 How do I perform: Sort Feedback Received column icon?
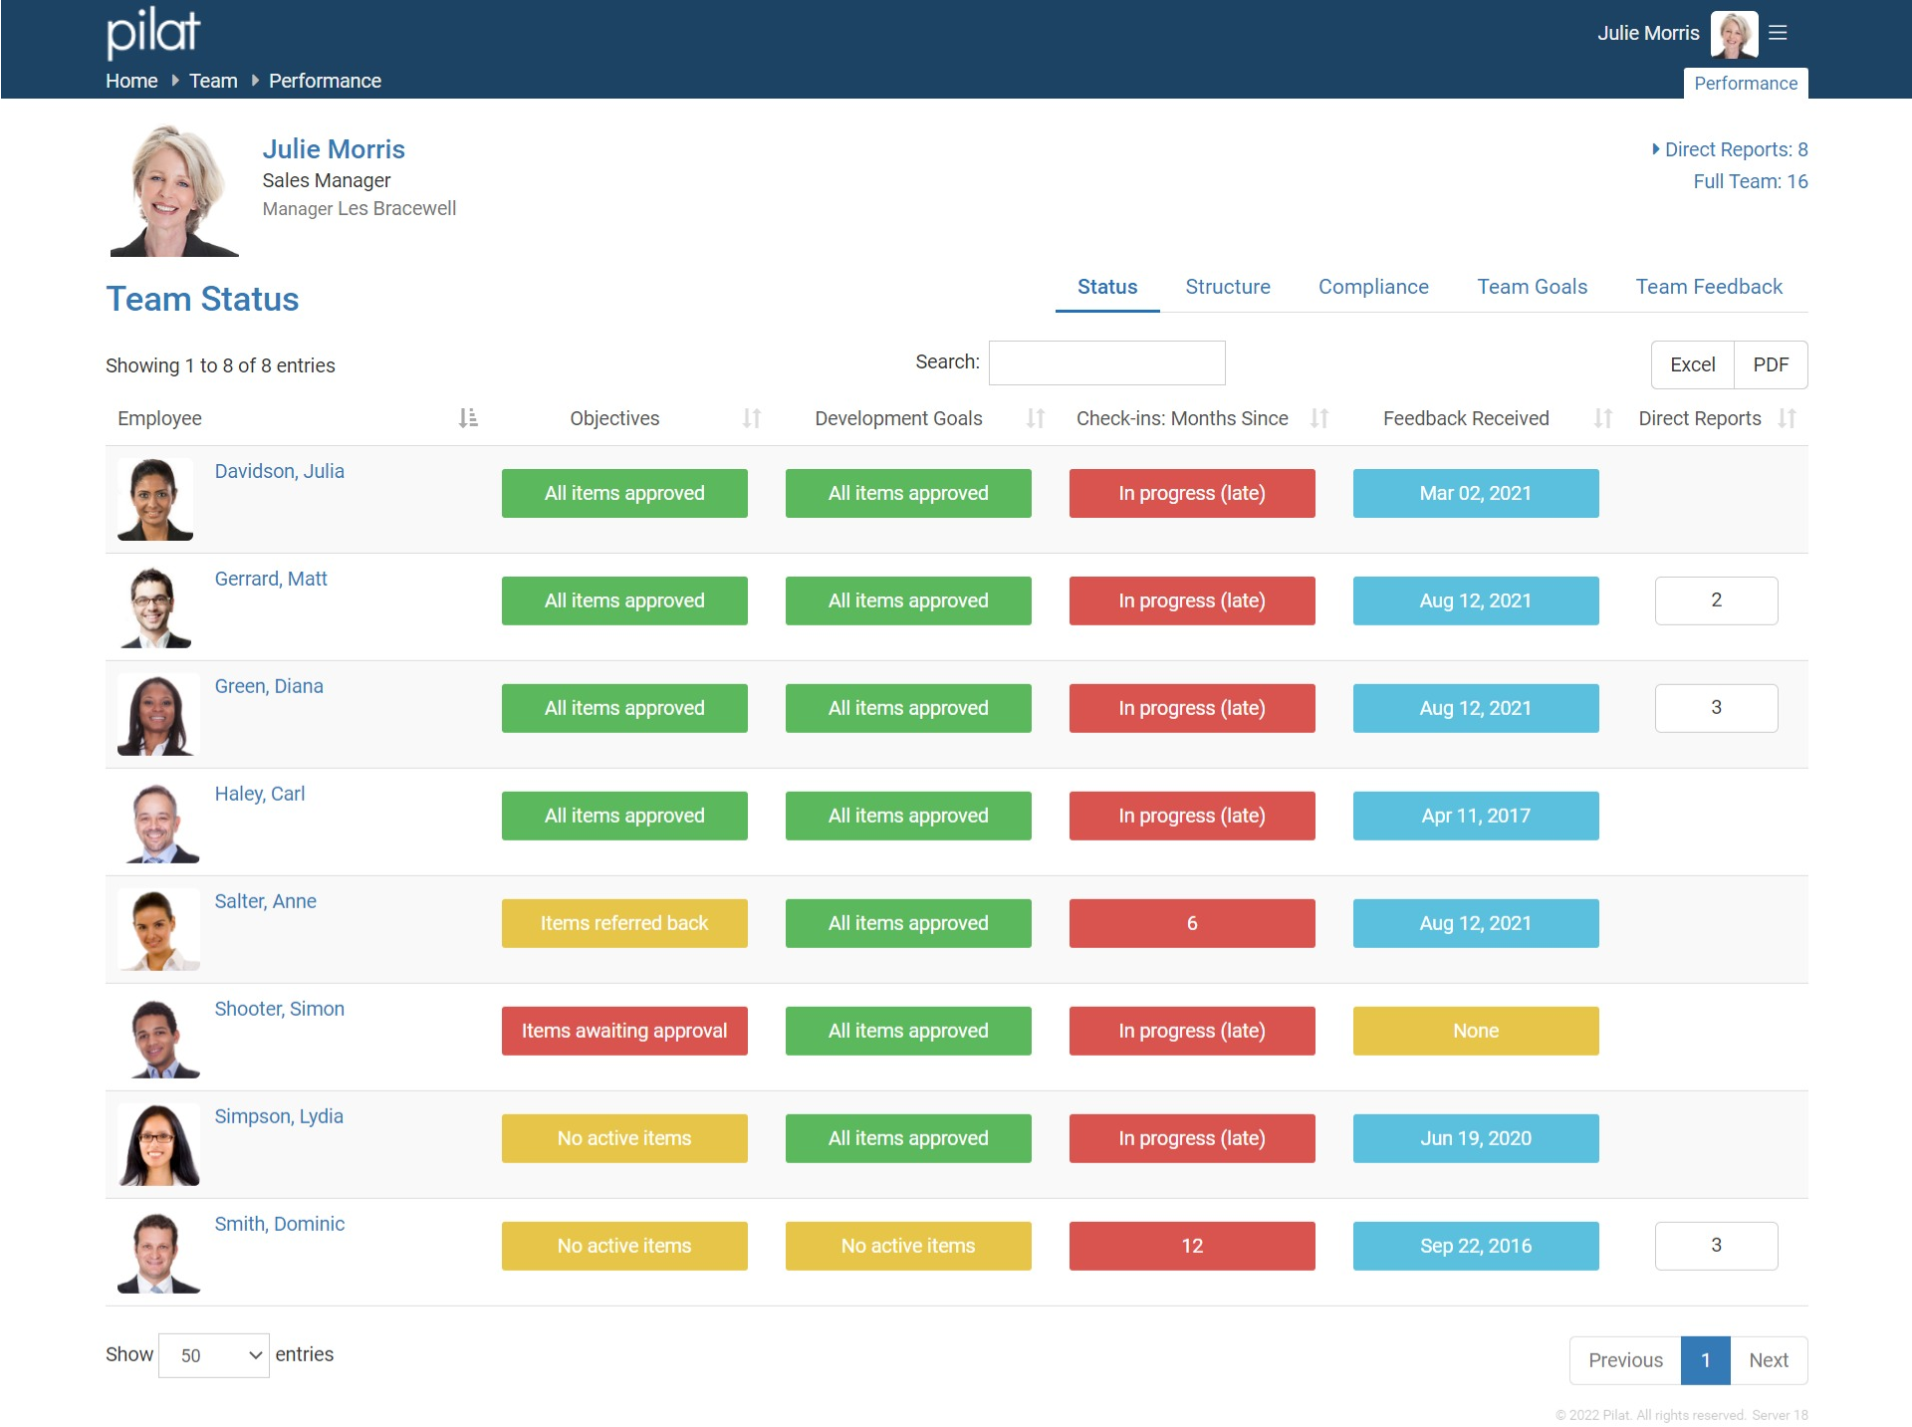(x=1603, y=418)
